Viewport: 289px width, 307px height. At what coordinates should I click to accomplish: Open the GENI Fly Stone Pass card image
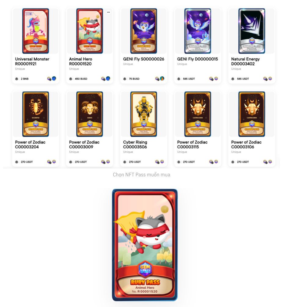[x=144, y=31]
